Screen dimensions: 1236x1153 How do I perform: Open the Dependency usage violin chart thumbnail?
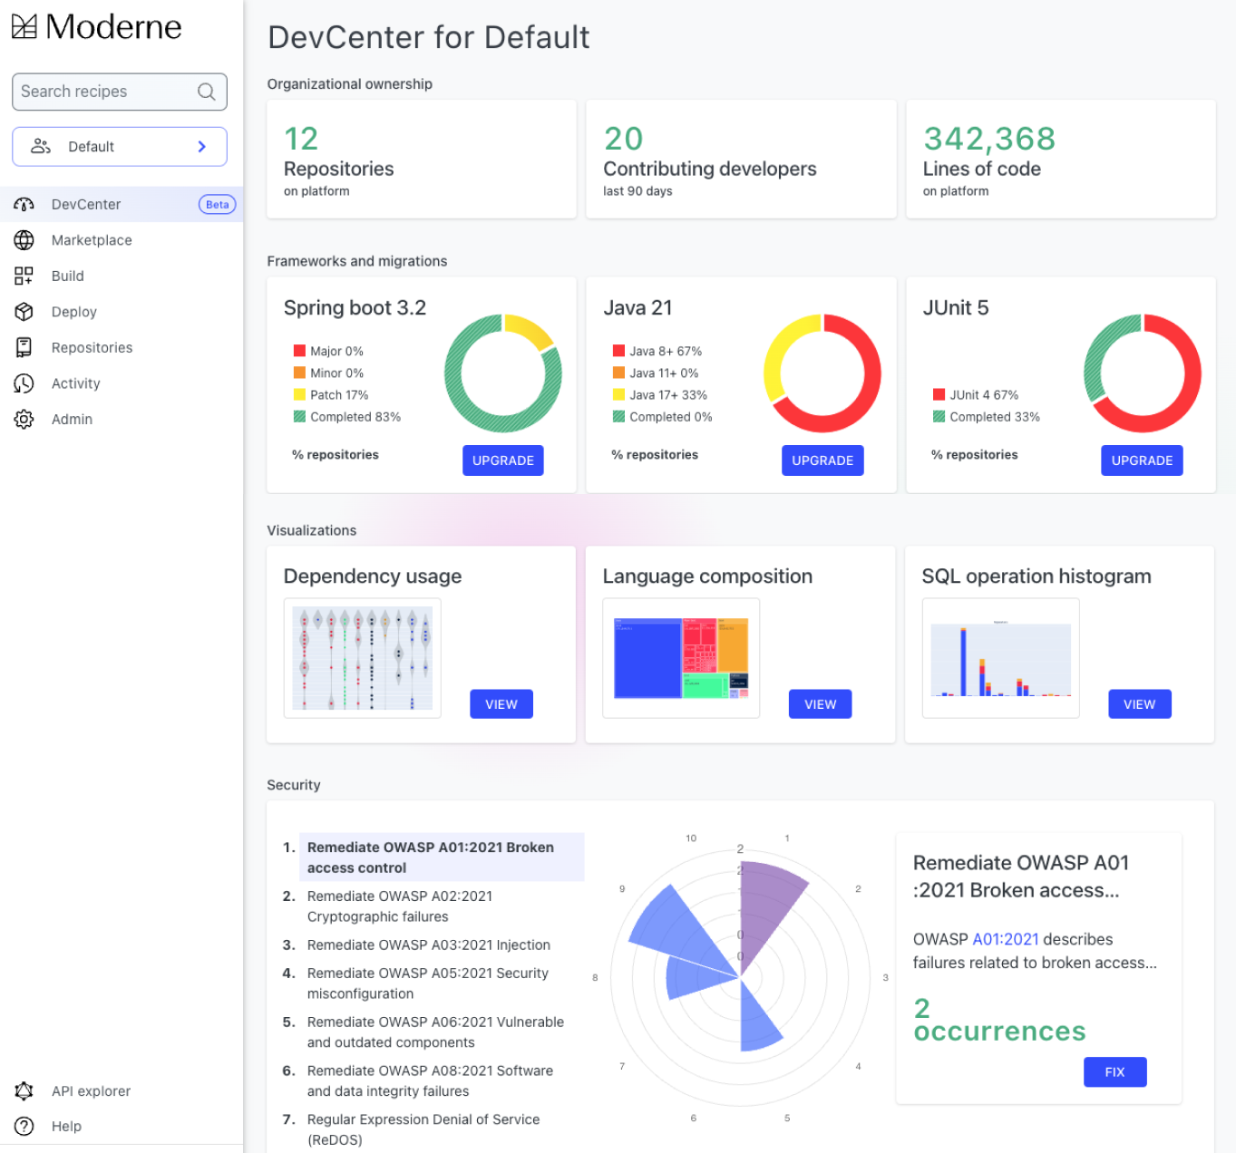363,658
